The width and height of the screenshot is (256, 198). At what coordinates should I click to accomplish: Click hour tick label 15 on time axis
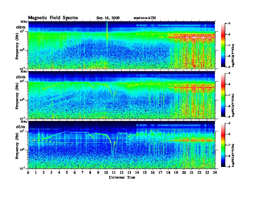pyautogui.click(x=145, y=173)
